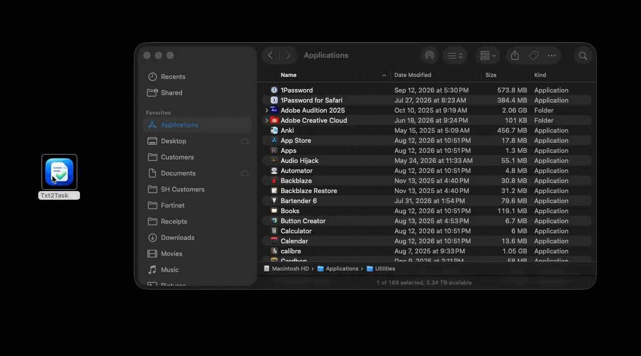The width and height of the screenshot is (641, 356).
Task: Go back with the back chevron
Action: [x=271, y=55]
